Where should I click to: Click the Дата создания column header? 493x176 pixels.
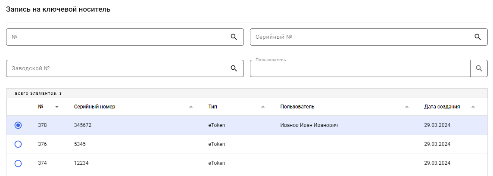tap(442, 107)
